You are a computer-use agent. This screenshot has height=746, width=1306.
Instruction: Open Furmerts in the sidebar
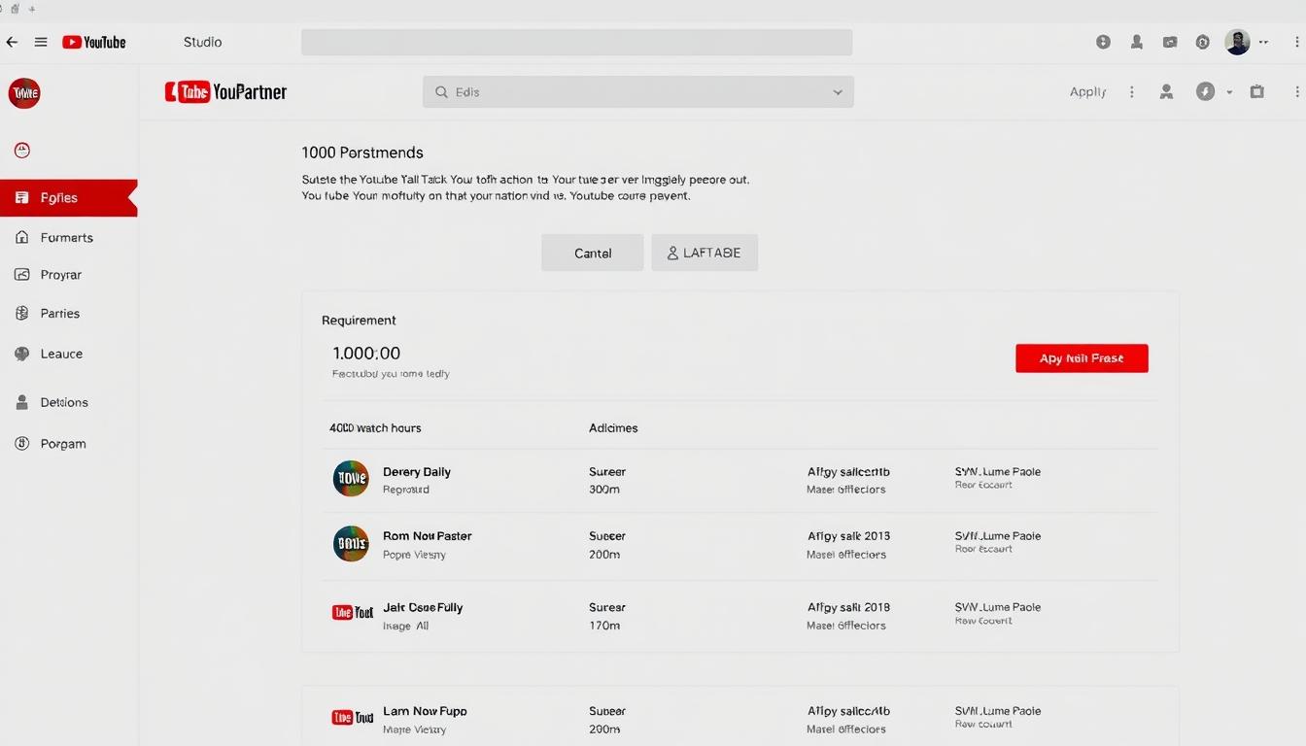[68, 237]
